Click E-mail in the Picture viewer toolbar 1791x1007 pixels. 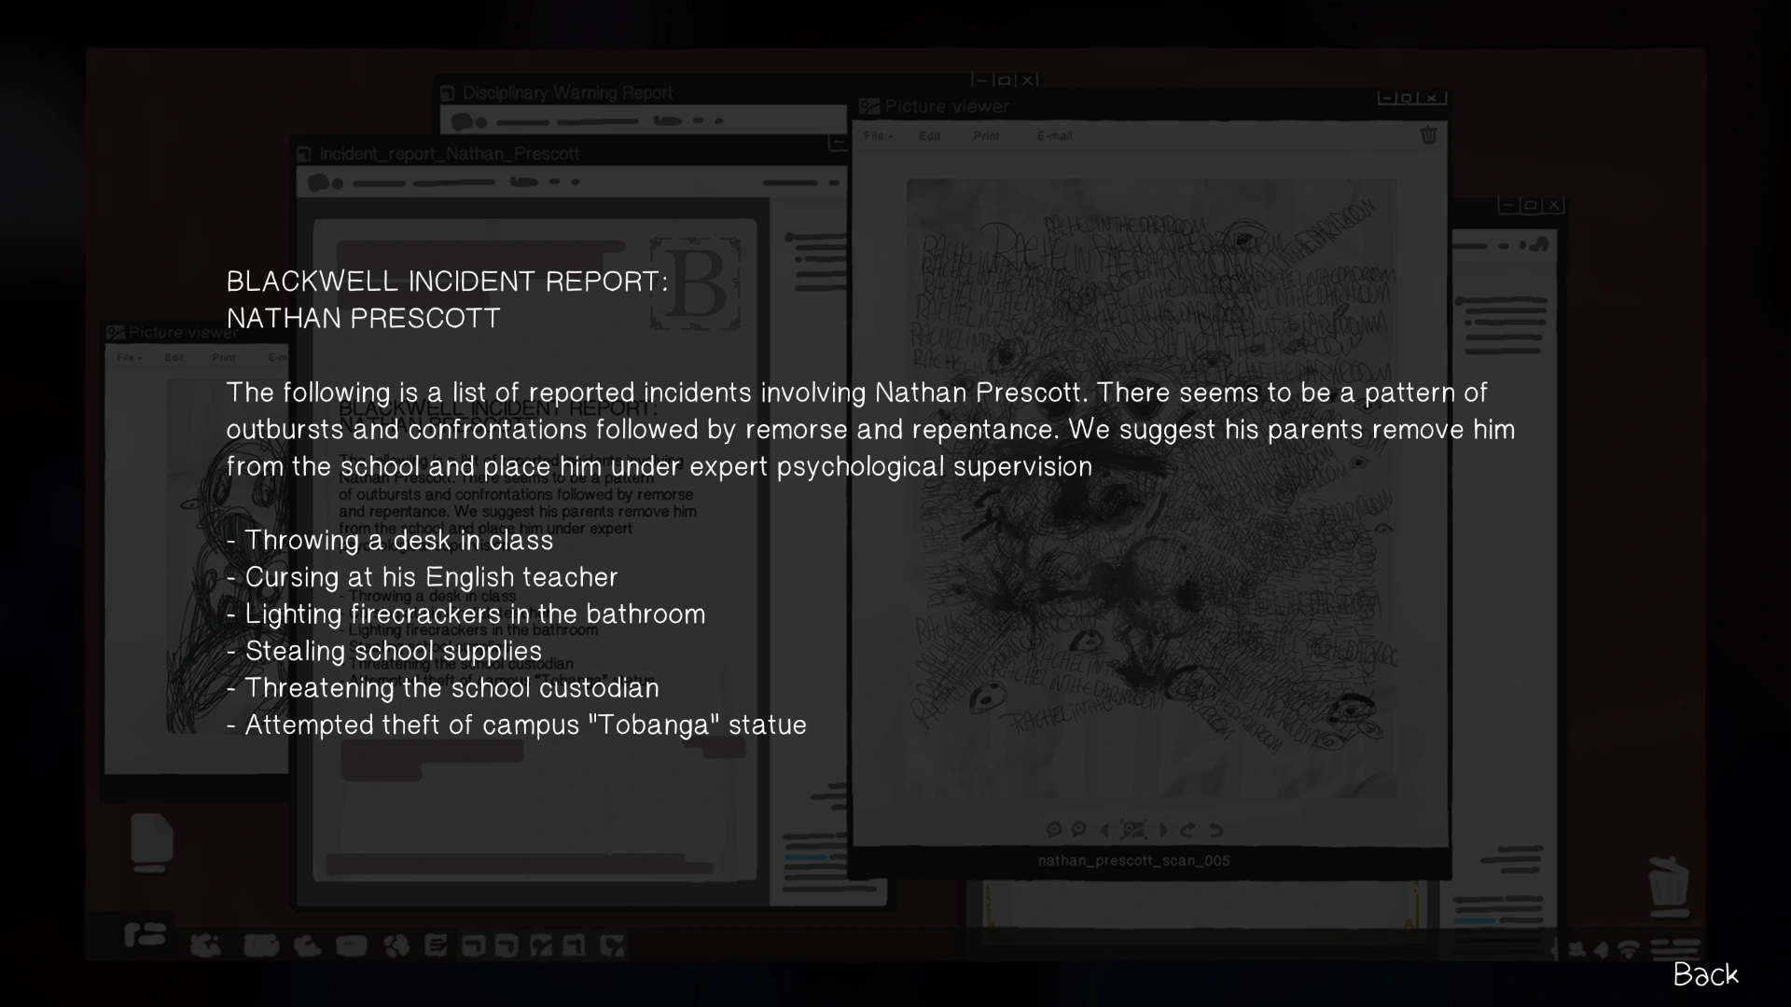1054,136
